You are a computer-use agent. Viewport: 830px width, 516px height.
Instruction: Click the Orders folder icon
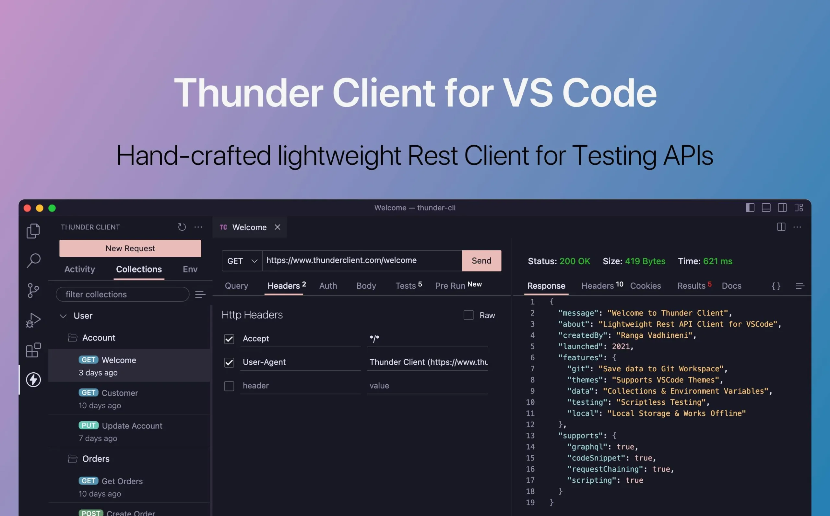click(x=72, y=459)
